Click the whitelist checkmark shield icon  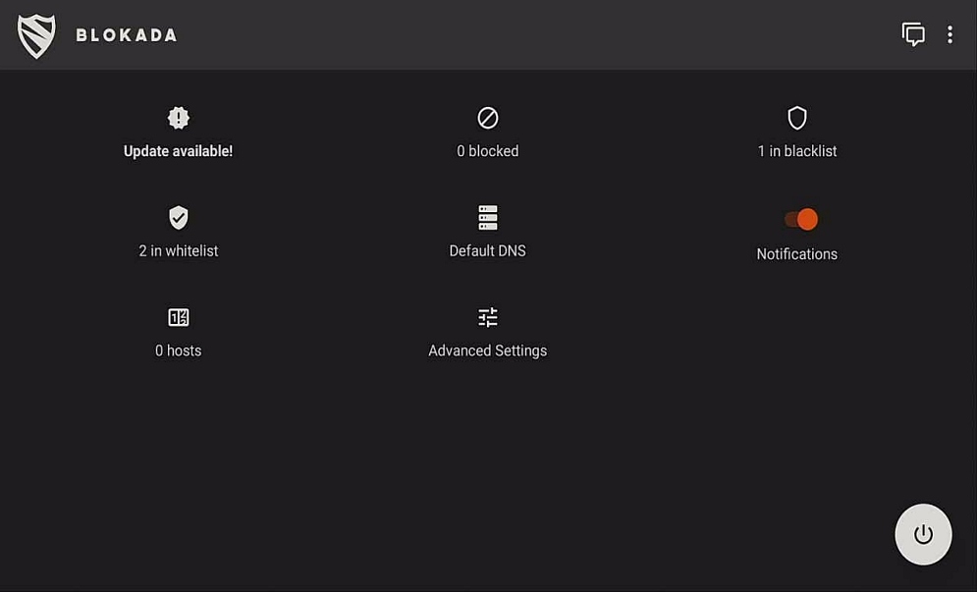coord(178,218)
